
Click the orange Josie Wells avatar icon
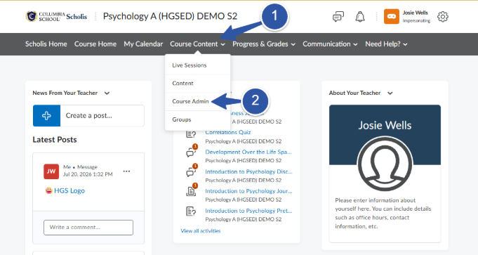(392, 16)
